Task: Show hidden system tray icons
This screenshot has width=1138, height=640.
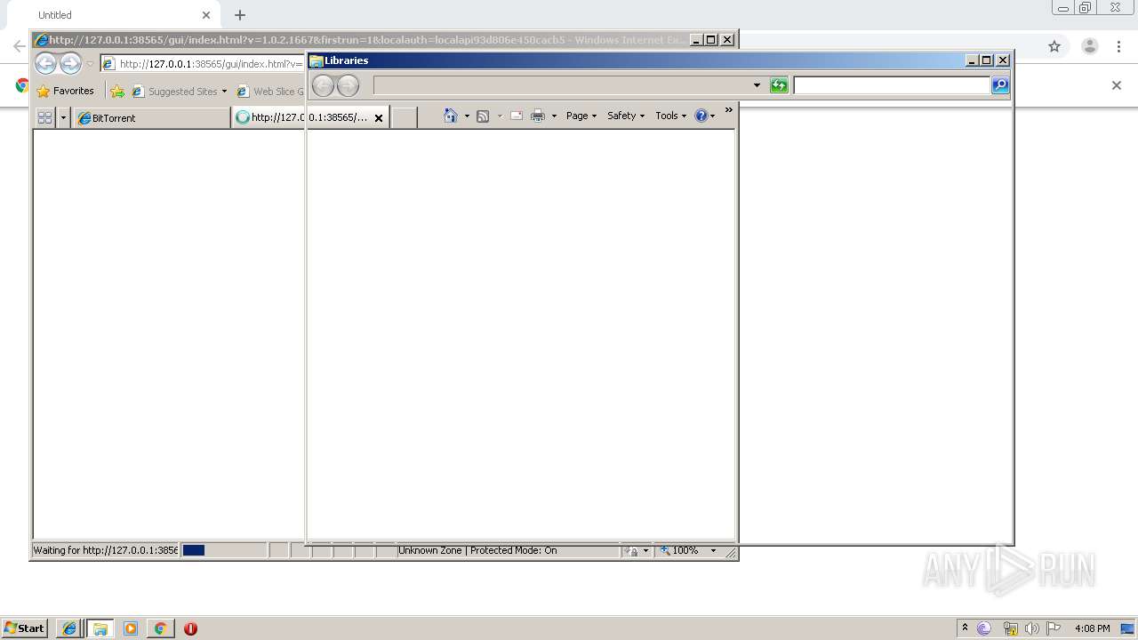Action: [965, 628]
